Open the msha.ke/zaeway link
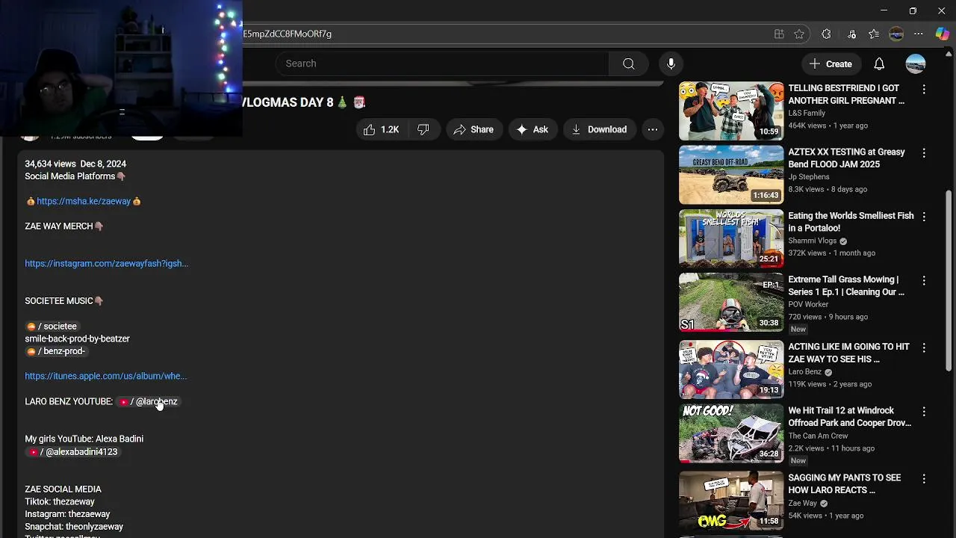This screenshot has height=538, width=956. [x=84, y=201]
